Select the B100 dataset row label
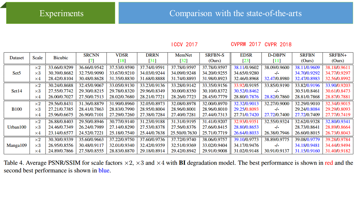357x200 pixels. coord(16,109)
